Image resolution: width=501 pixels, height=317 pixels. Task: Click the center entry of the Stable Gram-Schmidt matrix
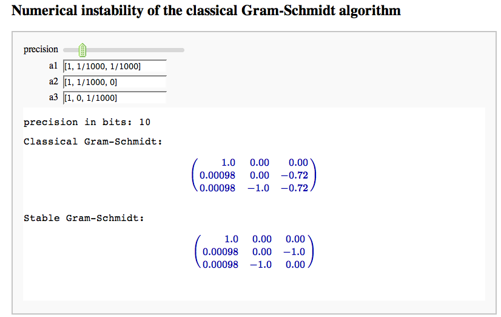pos(262,251)
